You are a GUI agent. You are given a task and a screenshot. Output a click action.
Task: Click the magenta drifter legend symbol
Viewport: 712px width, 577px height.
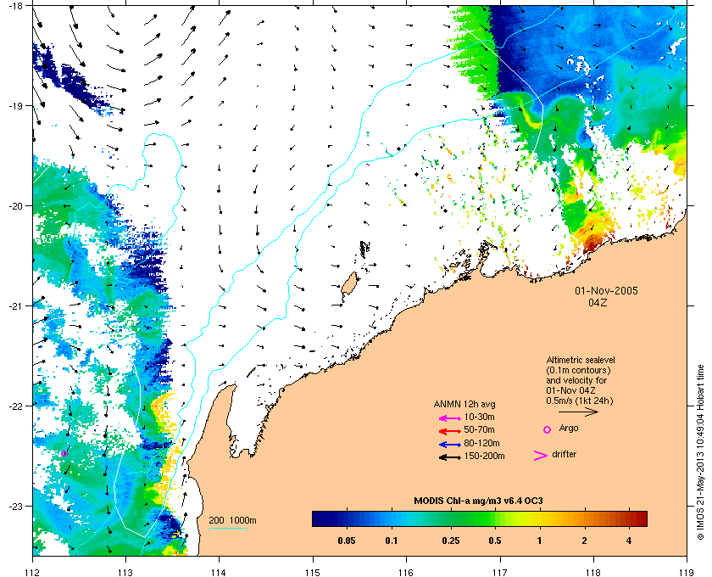click(541, 456)
